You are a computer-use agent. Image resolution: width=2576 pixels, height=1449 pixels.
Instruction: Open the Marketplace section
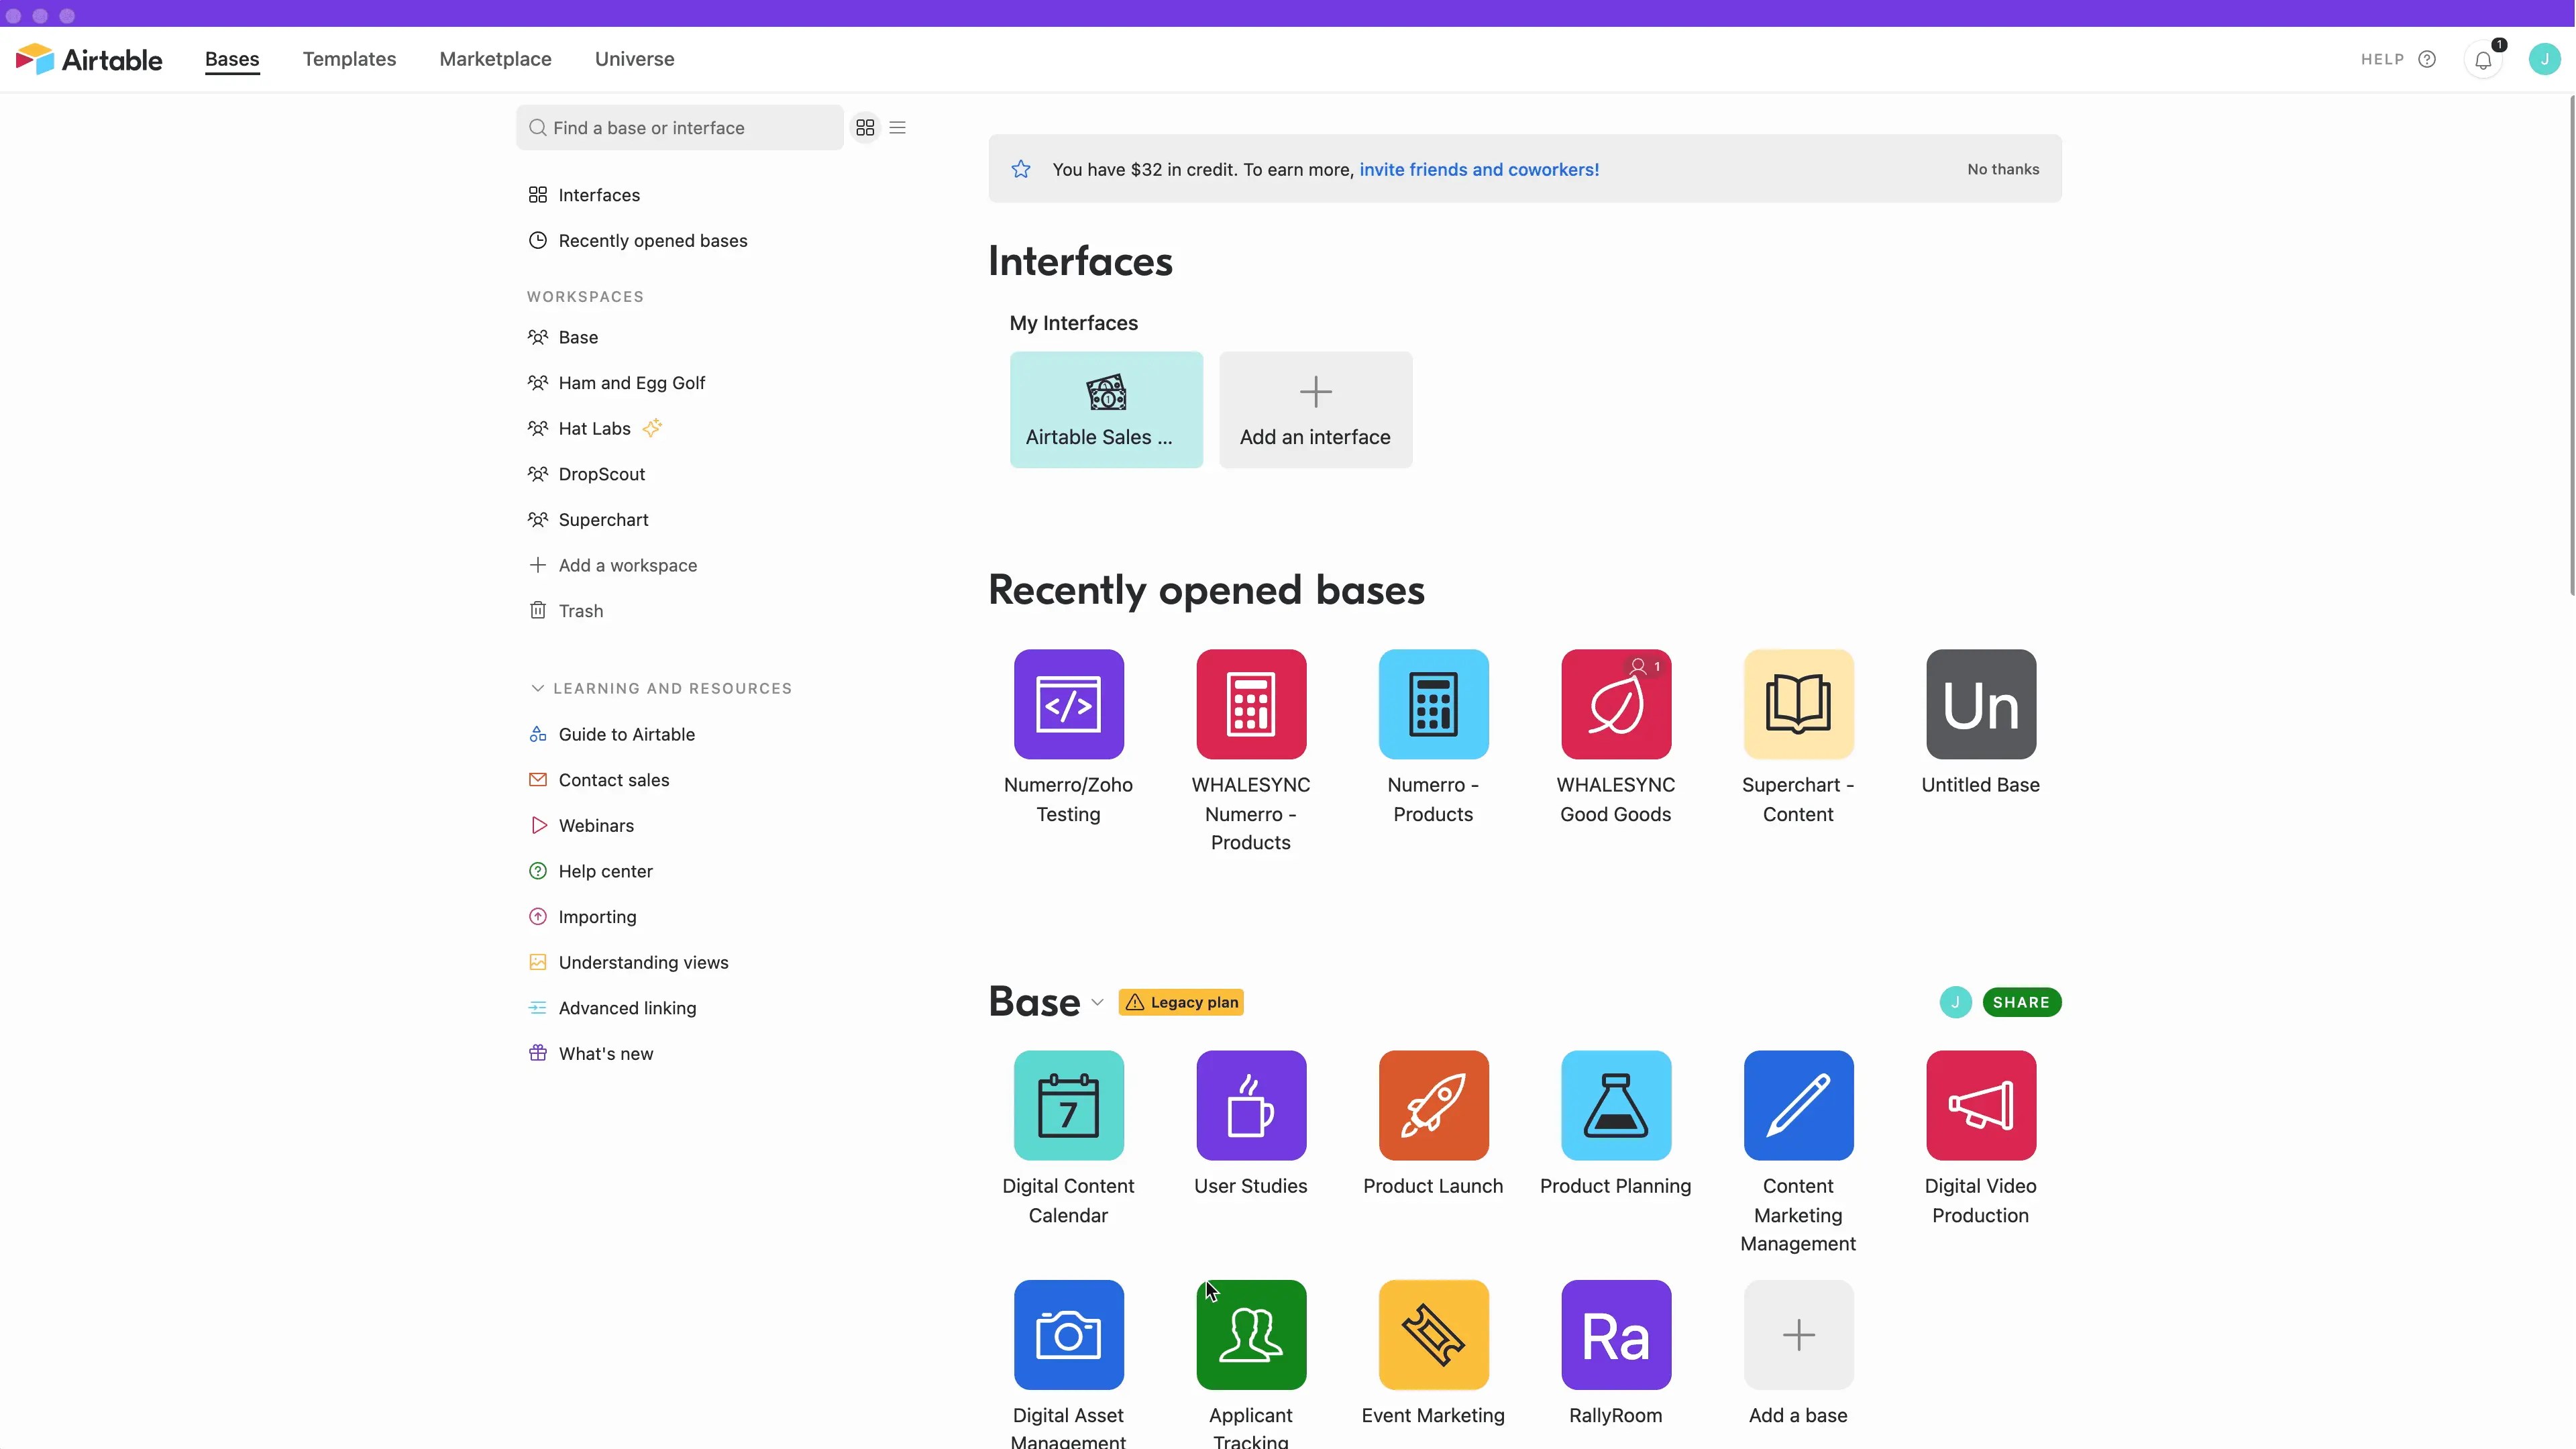495,59
